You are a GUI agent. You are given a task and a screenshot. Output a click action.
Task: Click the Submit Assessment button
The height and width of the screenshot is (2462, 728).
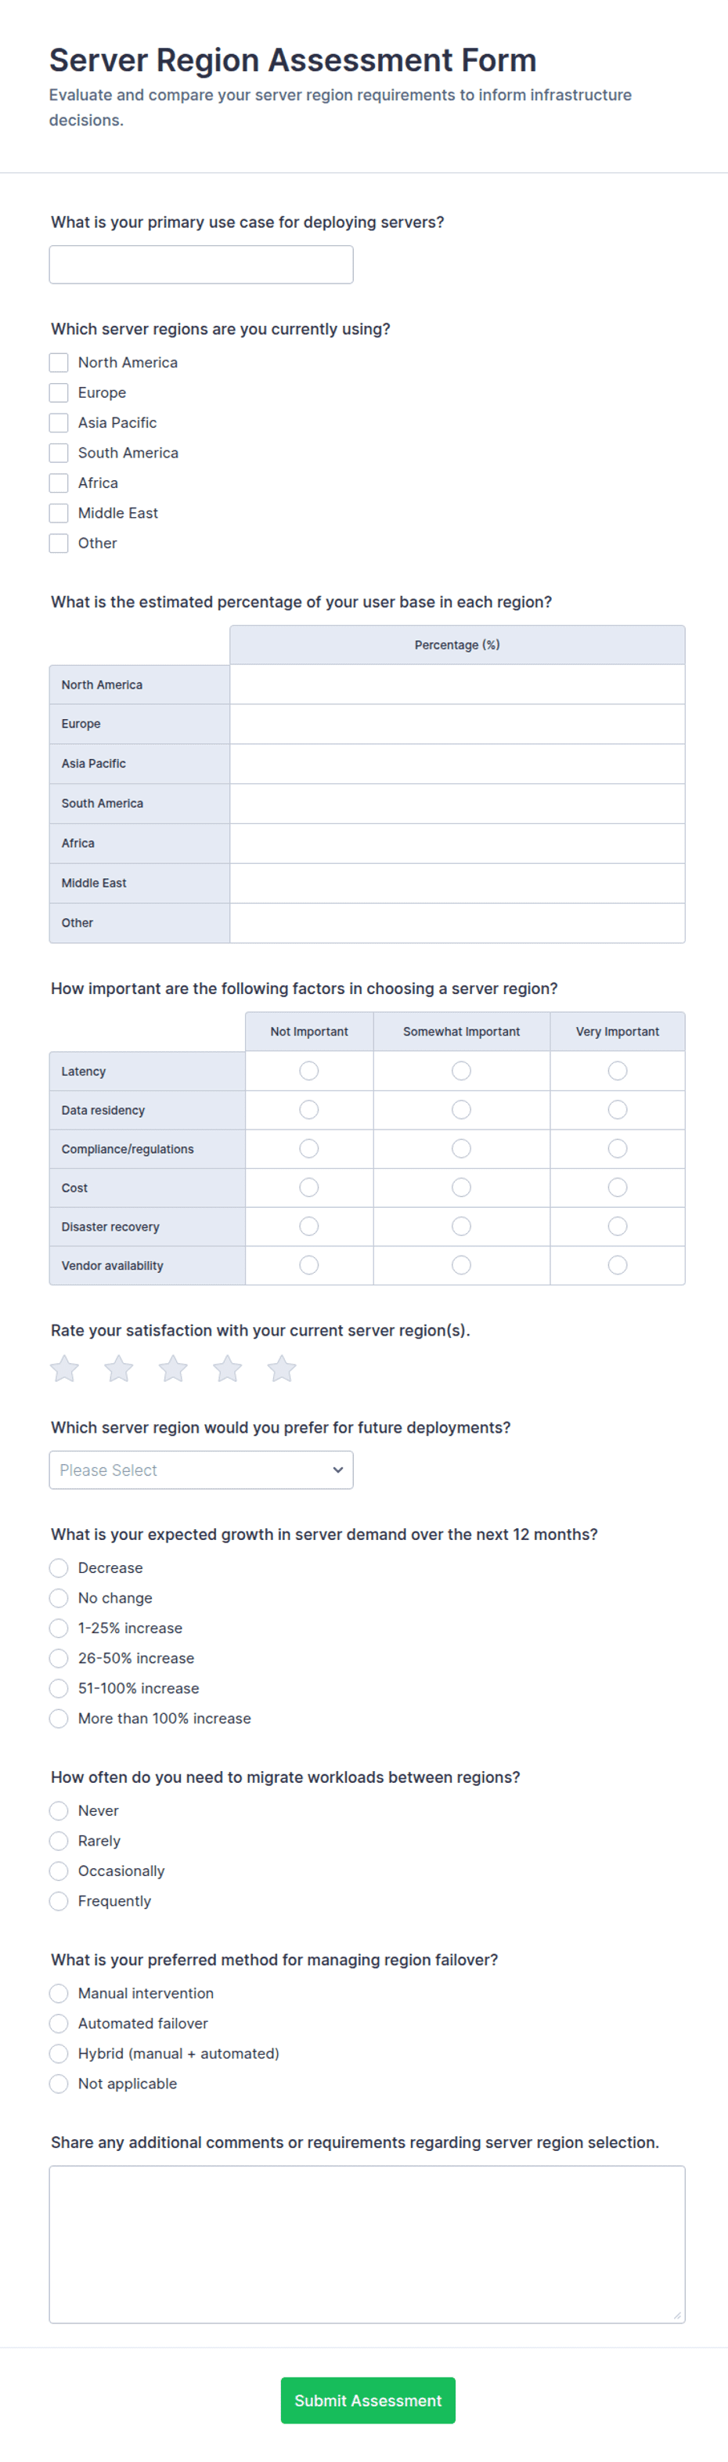point(368,2400)
